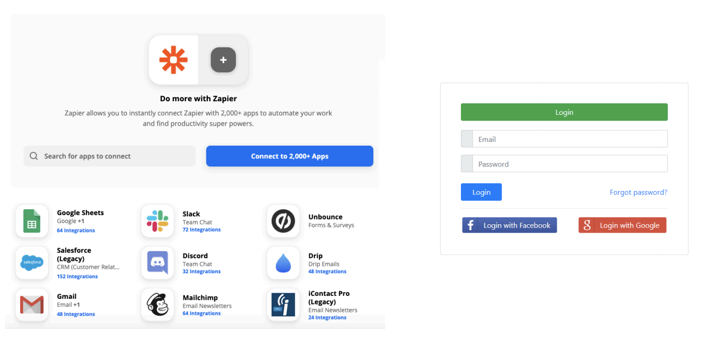The image size is (720, 348).
Task: Open the Slack app icon
Action: 158,221
